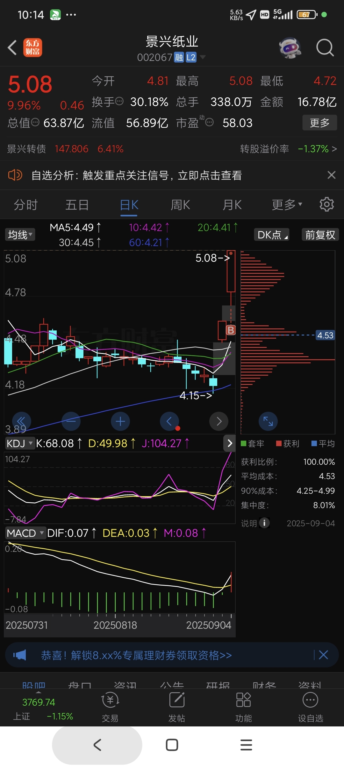This screenshot has height=766, width=344.
Task: Tap the megaphone icon in promo banner
Action: pos(20,655)
